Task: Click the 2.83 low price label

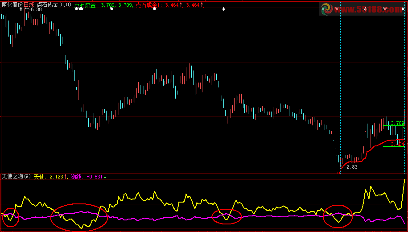Action: tap(351, 167)
